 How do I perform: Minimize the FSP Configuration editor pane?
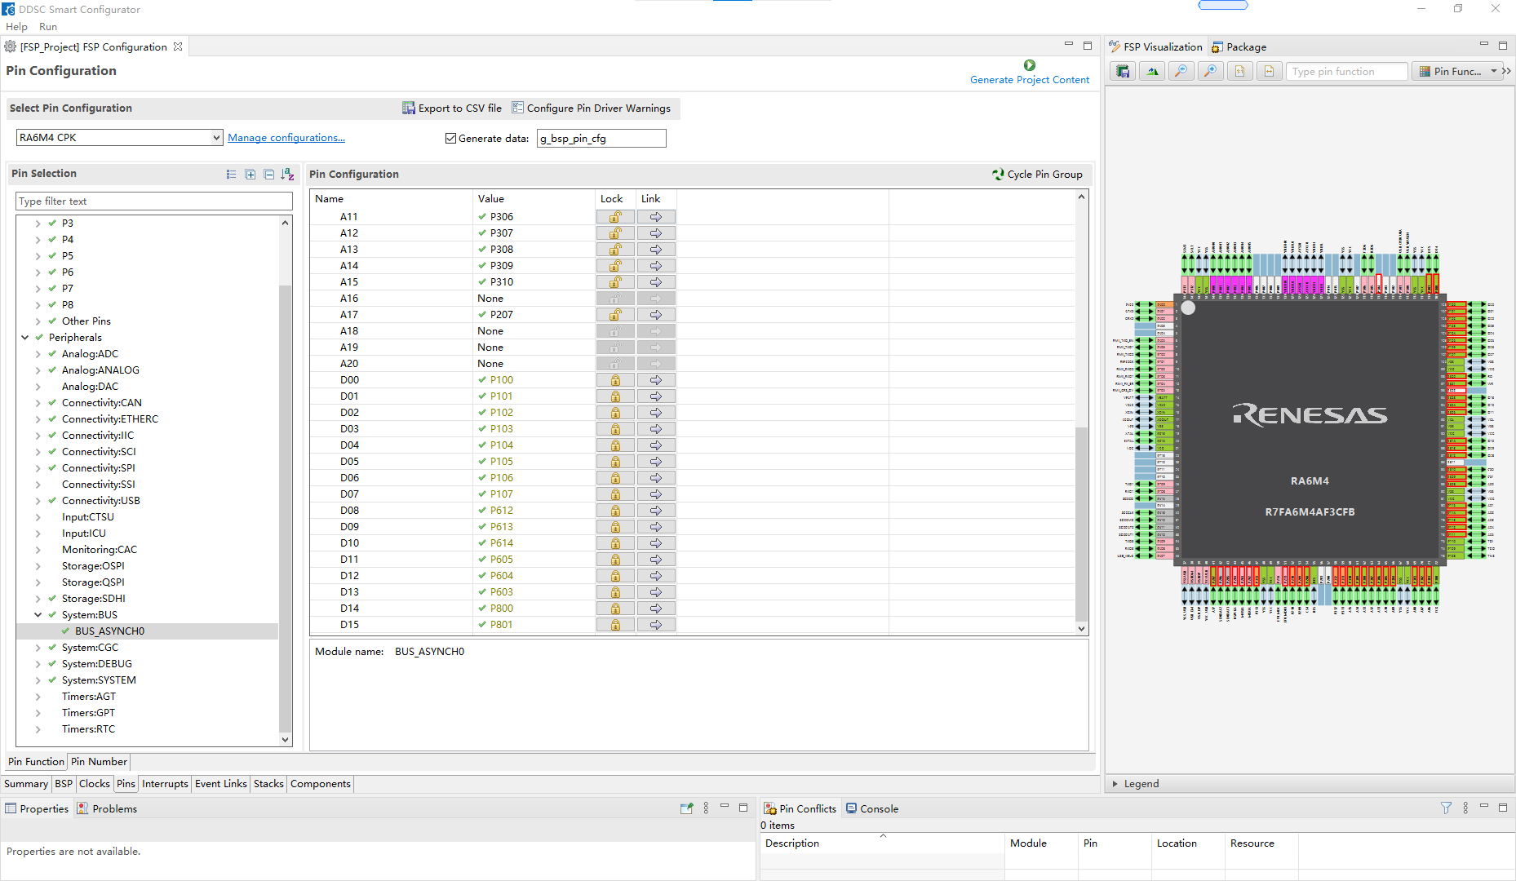click(x=1068, y=45)
